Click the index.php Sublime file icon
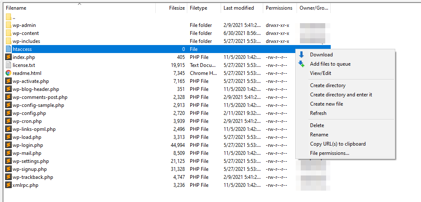421x202 pixels. click(8, 57)
